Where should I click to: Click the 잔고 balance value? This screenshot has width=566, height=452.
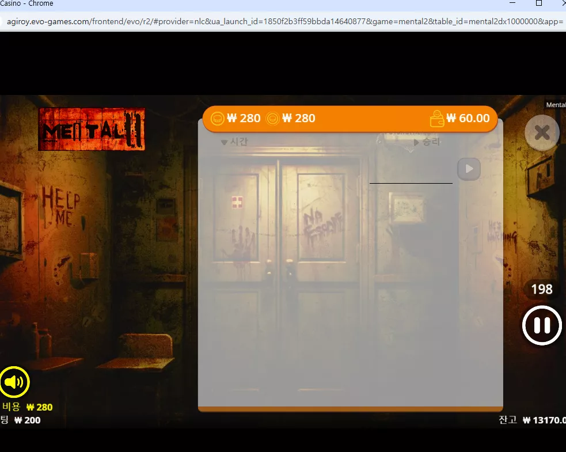click(544, 420)
